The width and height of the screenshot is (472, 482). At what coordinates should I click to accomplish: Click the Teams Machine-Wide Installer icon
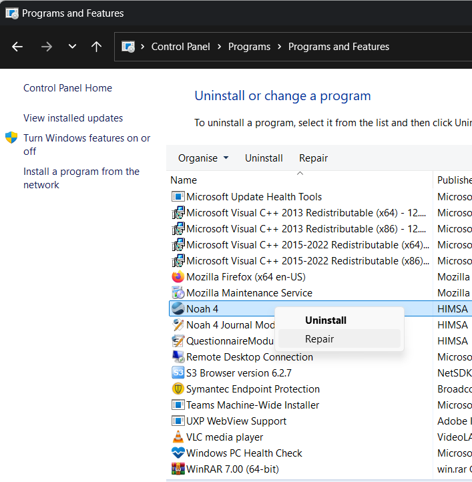pyautogui.click(x=178, y=405)
